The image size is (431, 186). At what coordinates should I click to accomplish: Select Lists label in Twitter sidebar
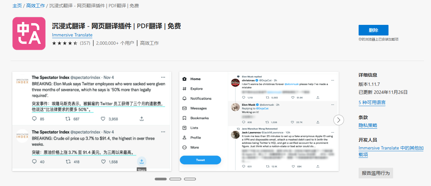(194, 128)
